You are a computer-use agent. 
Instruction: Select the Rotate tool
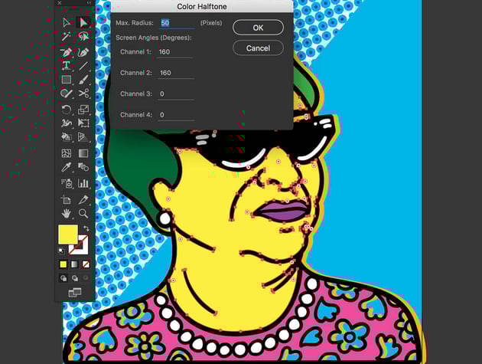point(67,110)
